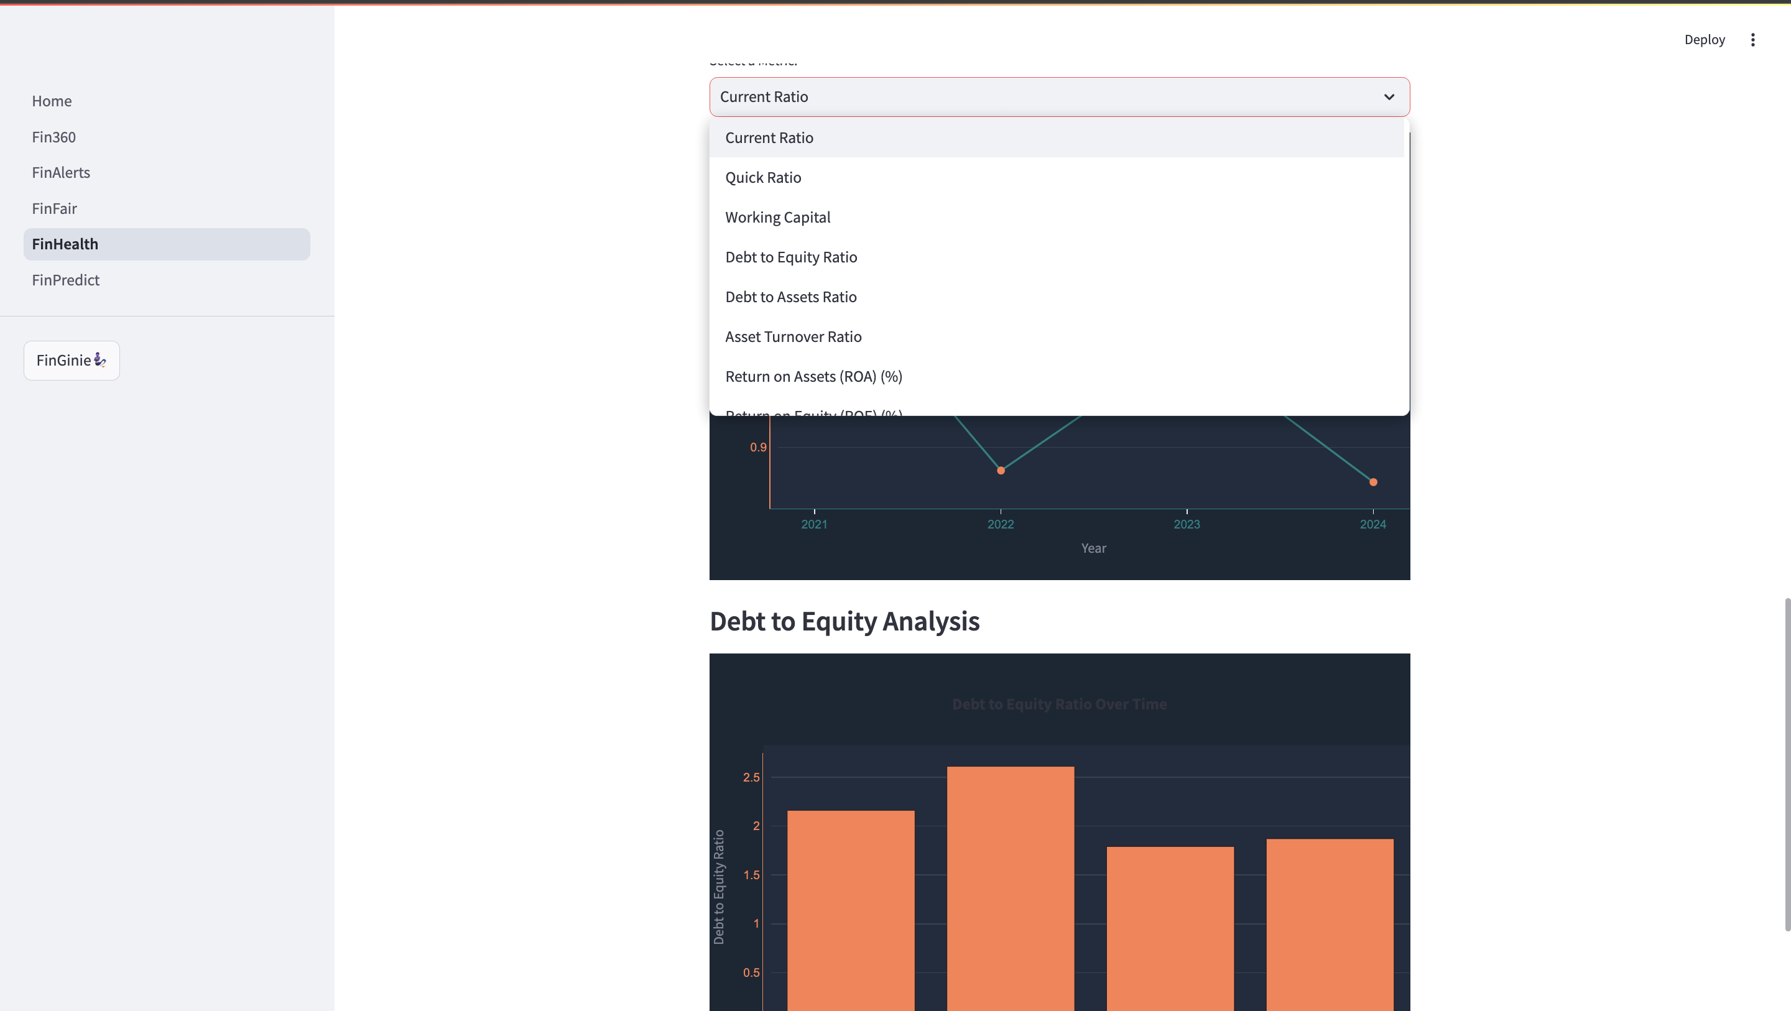This screenshot has height=1011, width=1791.
Task: Pick Debt to Assets Ratio option
Action: click(x=790, y=297)
